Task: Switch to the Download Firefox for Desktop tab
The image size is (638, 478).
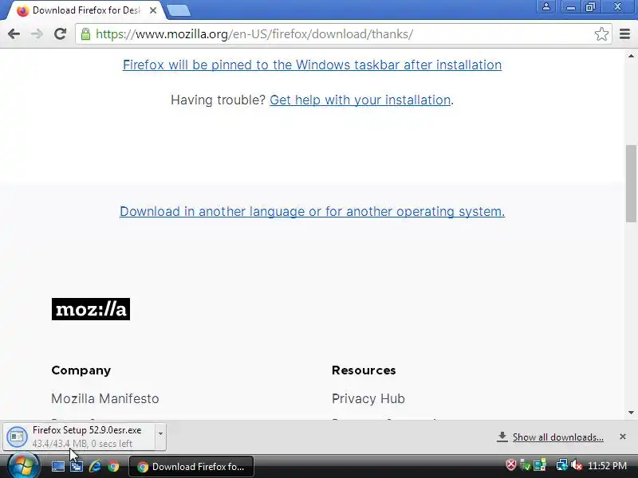Action: [x=85, y=10]
